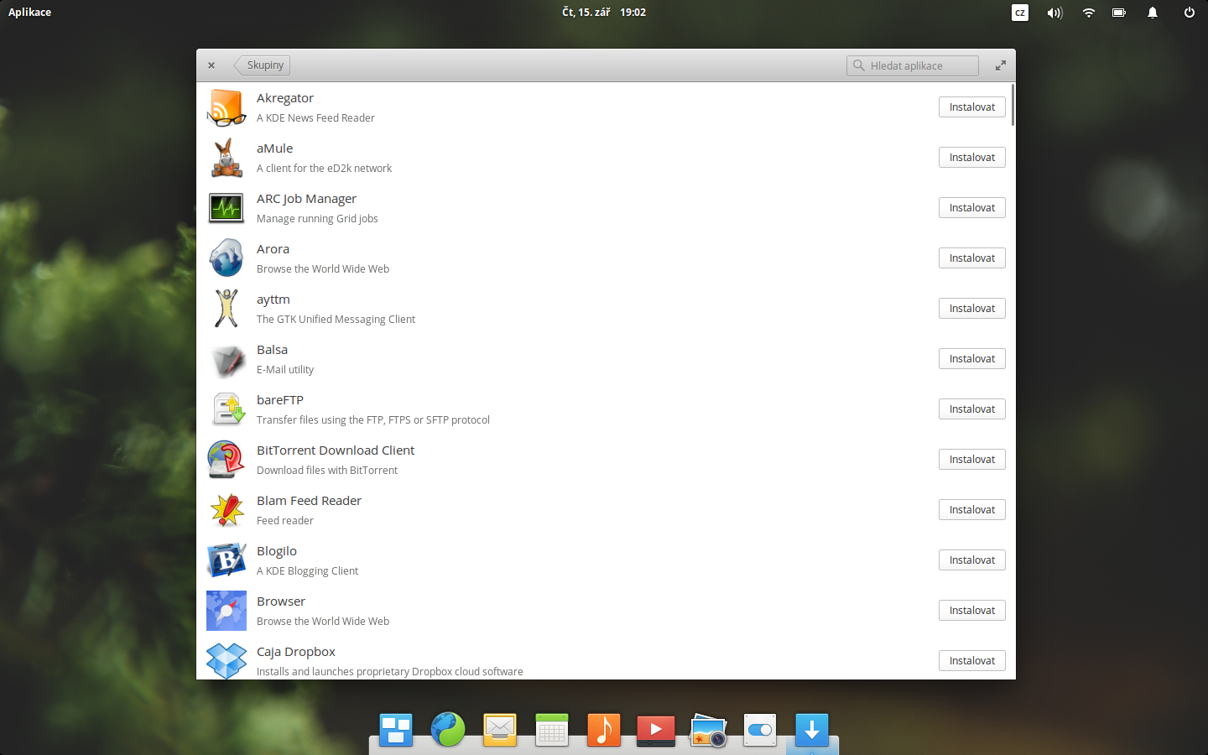The image size is (1208, 755).
Task: Open the calendar app from the dock
Action: 551,730
